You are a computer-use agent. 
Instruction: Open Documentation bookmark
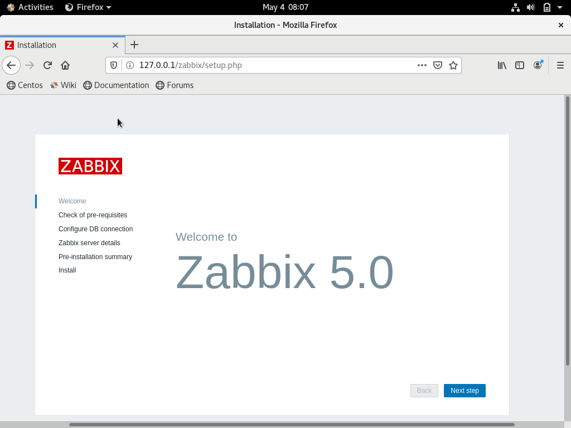[116, 85]
